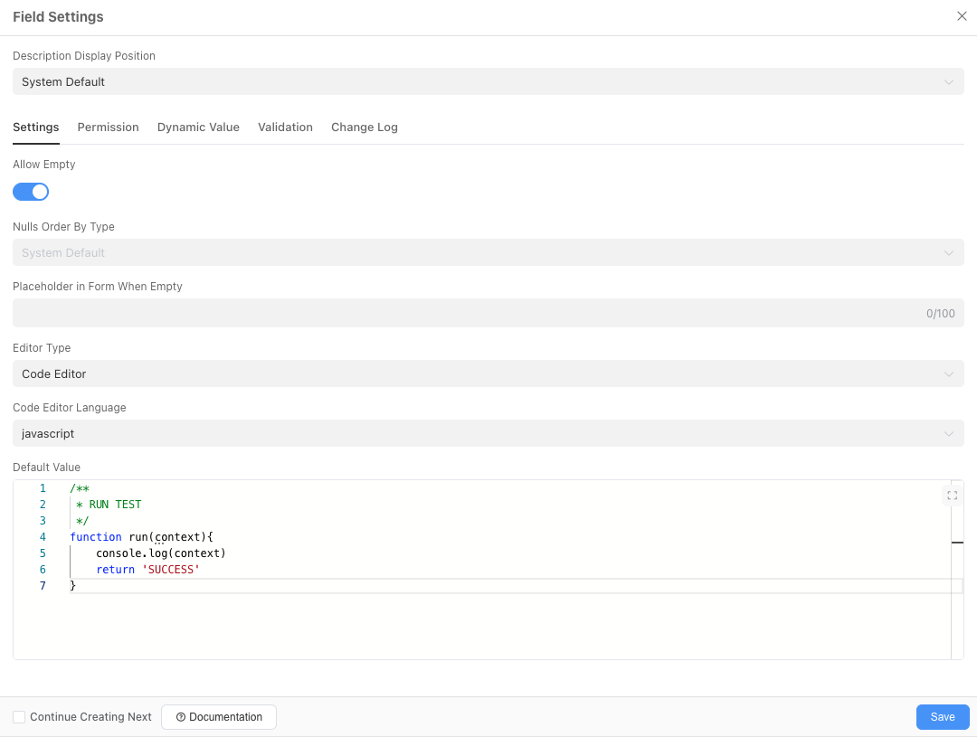
Task: Open the javascript language dropdown
Action: 488,433
